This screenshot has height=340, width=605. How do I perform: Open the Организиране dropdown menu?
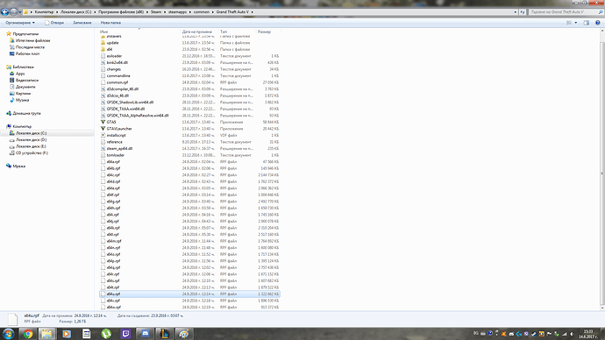(20, 23)
